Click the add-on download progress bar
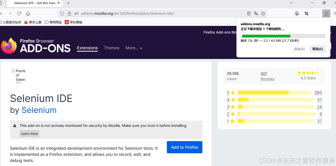The width and height of the screenshot is (336, 166). (x=283, y=36)
